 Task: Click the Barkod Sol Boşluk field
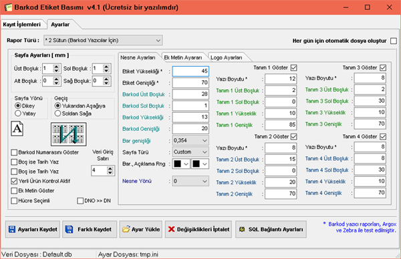point(190,105)
